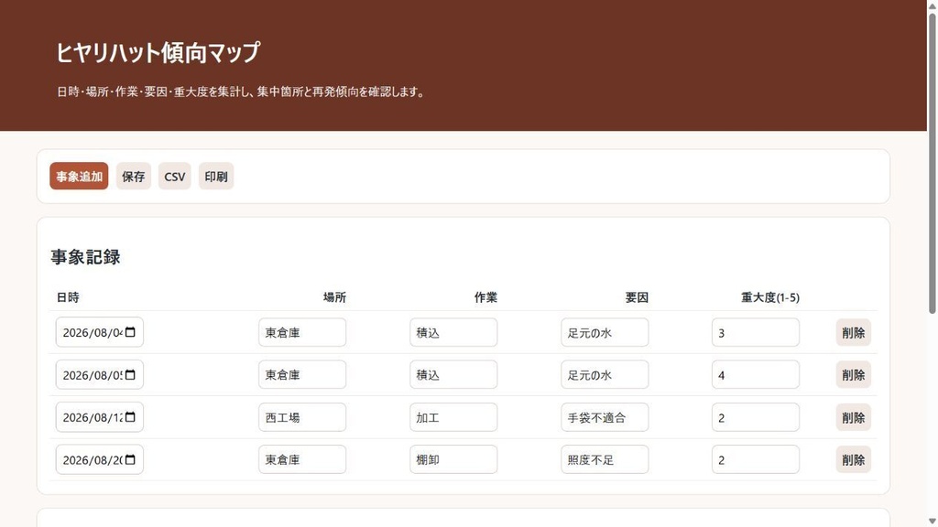The width and height of the screenshot is (938, 527).
Task: Click the 印刷 button
Action: (x=216, y=177)
